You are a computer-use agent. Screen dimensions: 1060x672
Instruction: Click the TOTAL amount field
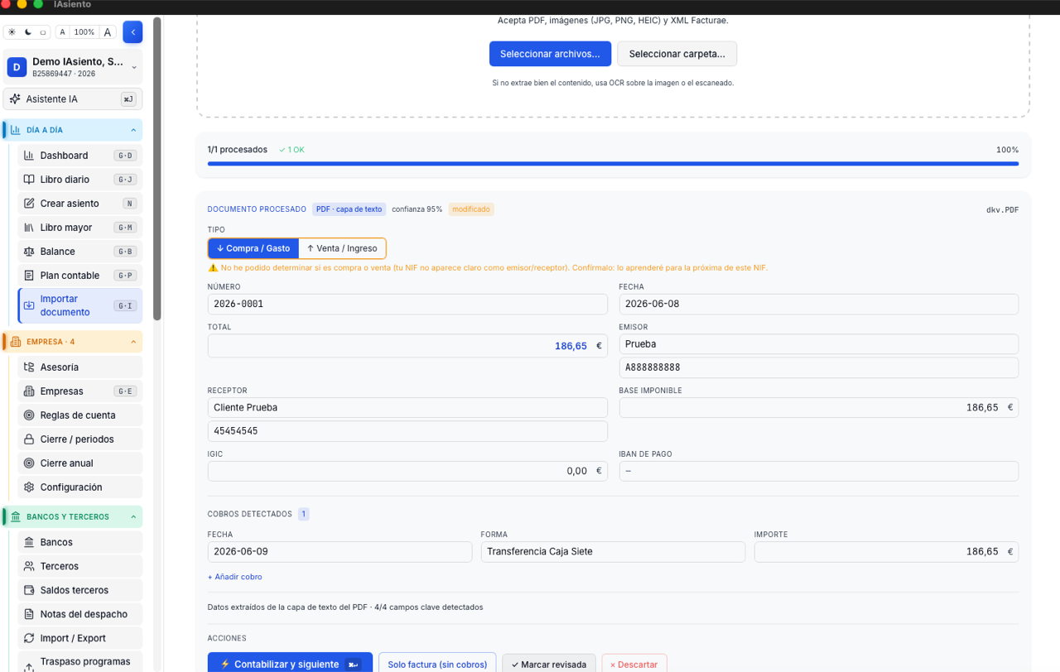407,346
